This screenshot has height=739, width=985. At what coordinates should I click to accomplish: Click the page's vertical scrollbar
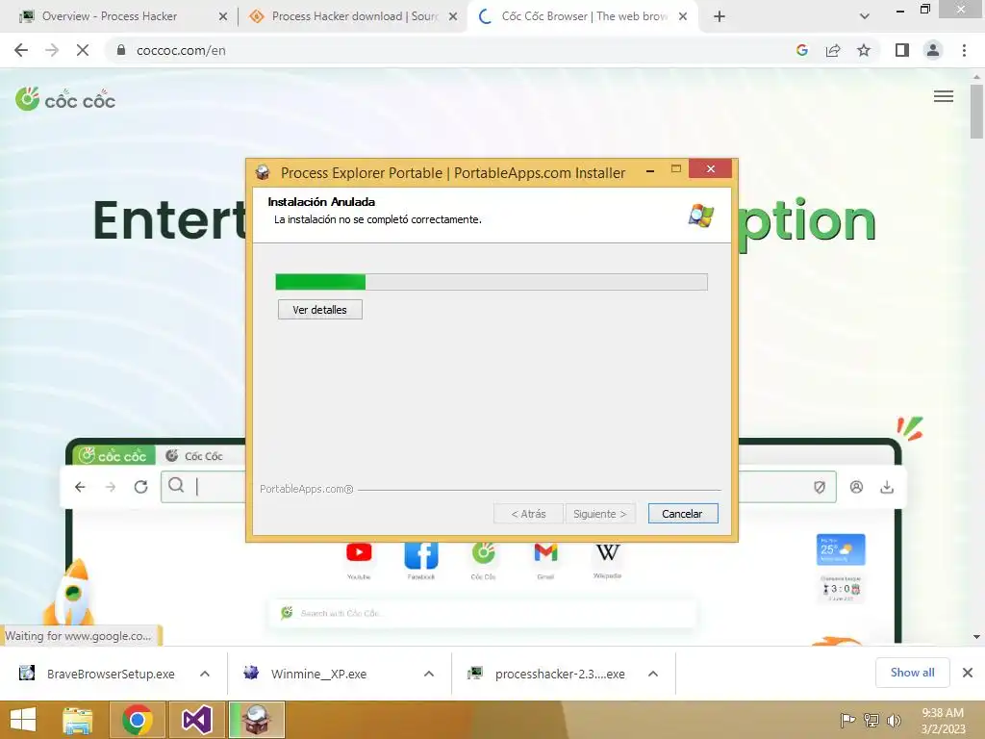pyautogui.click(x=976, y=112)
